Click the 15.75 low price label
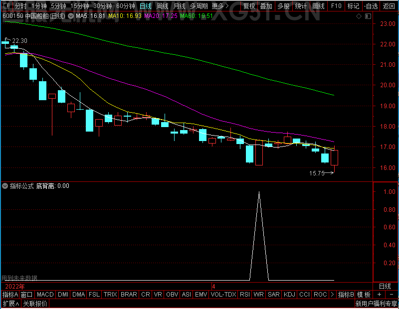The width and height of the screenshot is (399, 309). click(317, 173)
